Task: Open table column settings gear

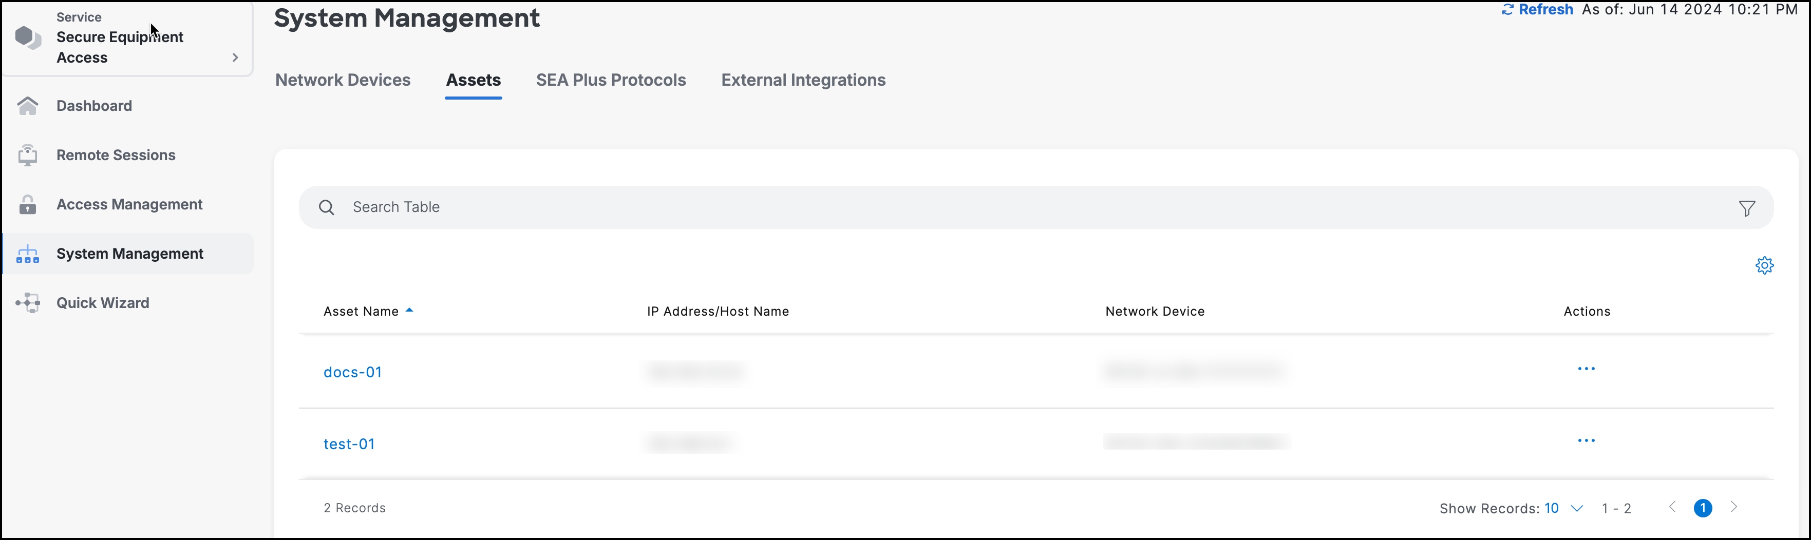Action: click(x=1764, y=265)
